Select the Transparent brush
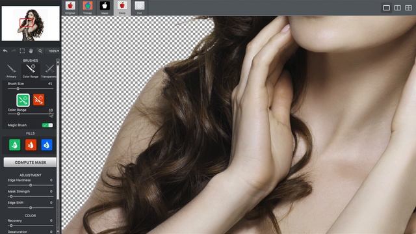The width and height of the screenshot is (416, 234). pyautogui.click(x=49, y=71)
